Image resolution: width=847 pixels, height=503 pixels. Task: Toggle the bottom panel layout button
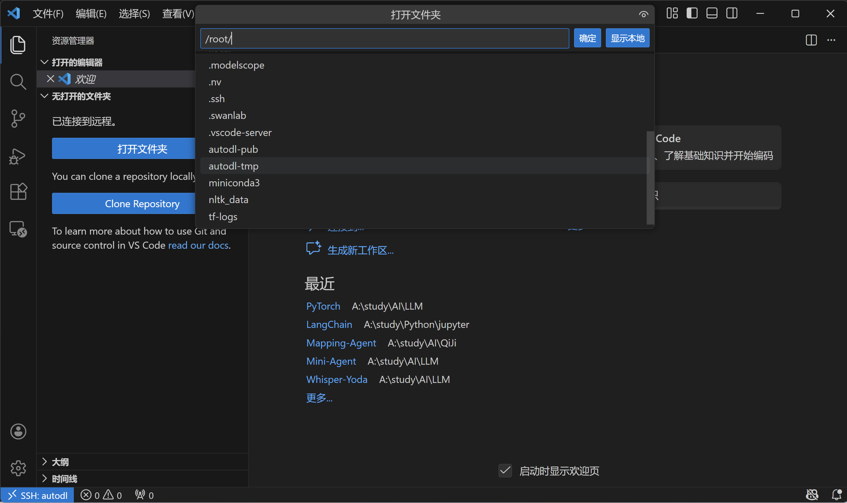711,14
